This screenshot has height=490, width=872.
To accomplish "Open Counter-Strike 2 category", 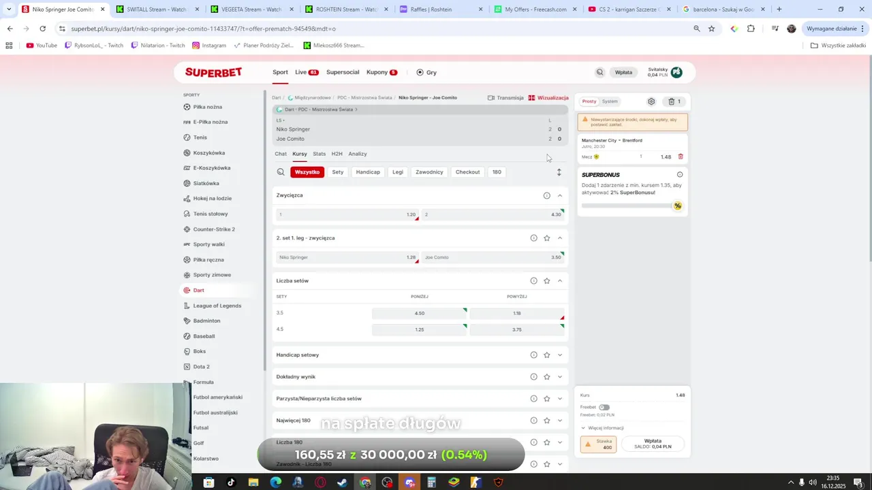I will click(x=213, y=229).
